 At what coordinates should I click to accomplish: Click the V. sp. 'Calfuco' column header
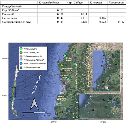(75, 3)
